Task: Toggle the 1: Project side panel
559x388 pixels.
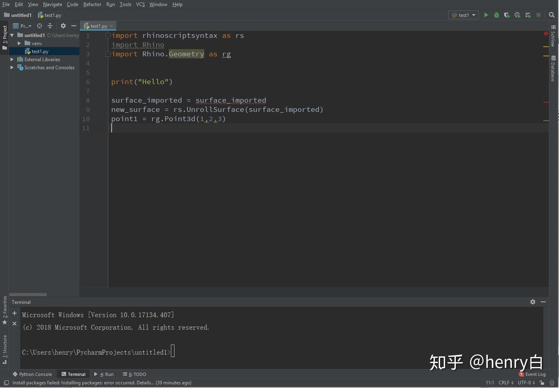Action: coord(4,37)
